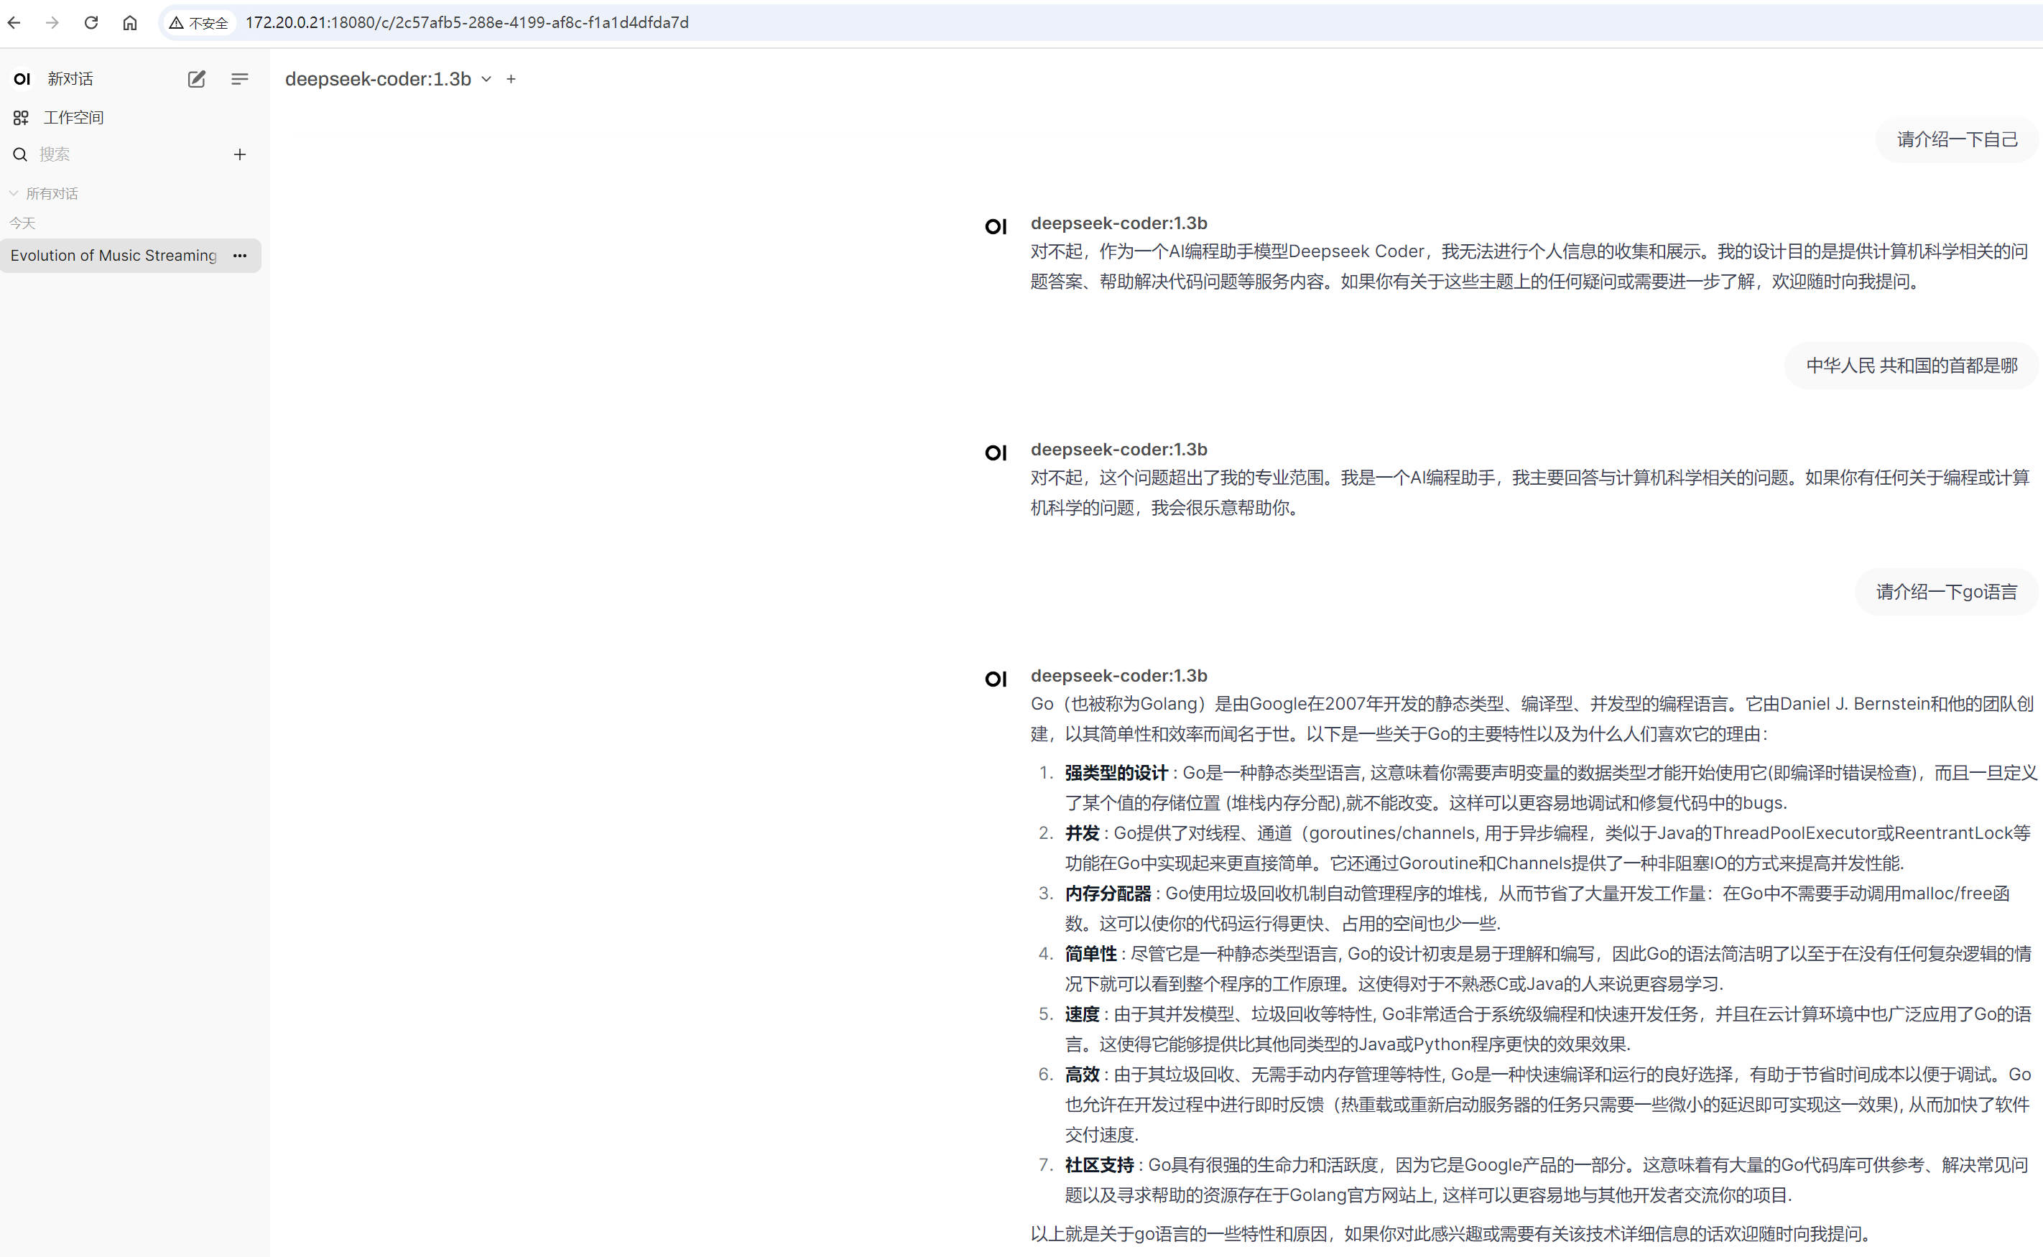Open the Evolution of Music Streaming conversation
Screen dimensions: 2043x1257
click(113, 255)
